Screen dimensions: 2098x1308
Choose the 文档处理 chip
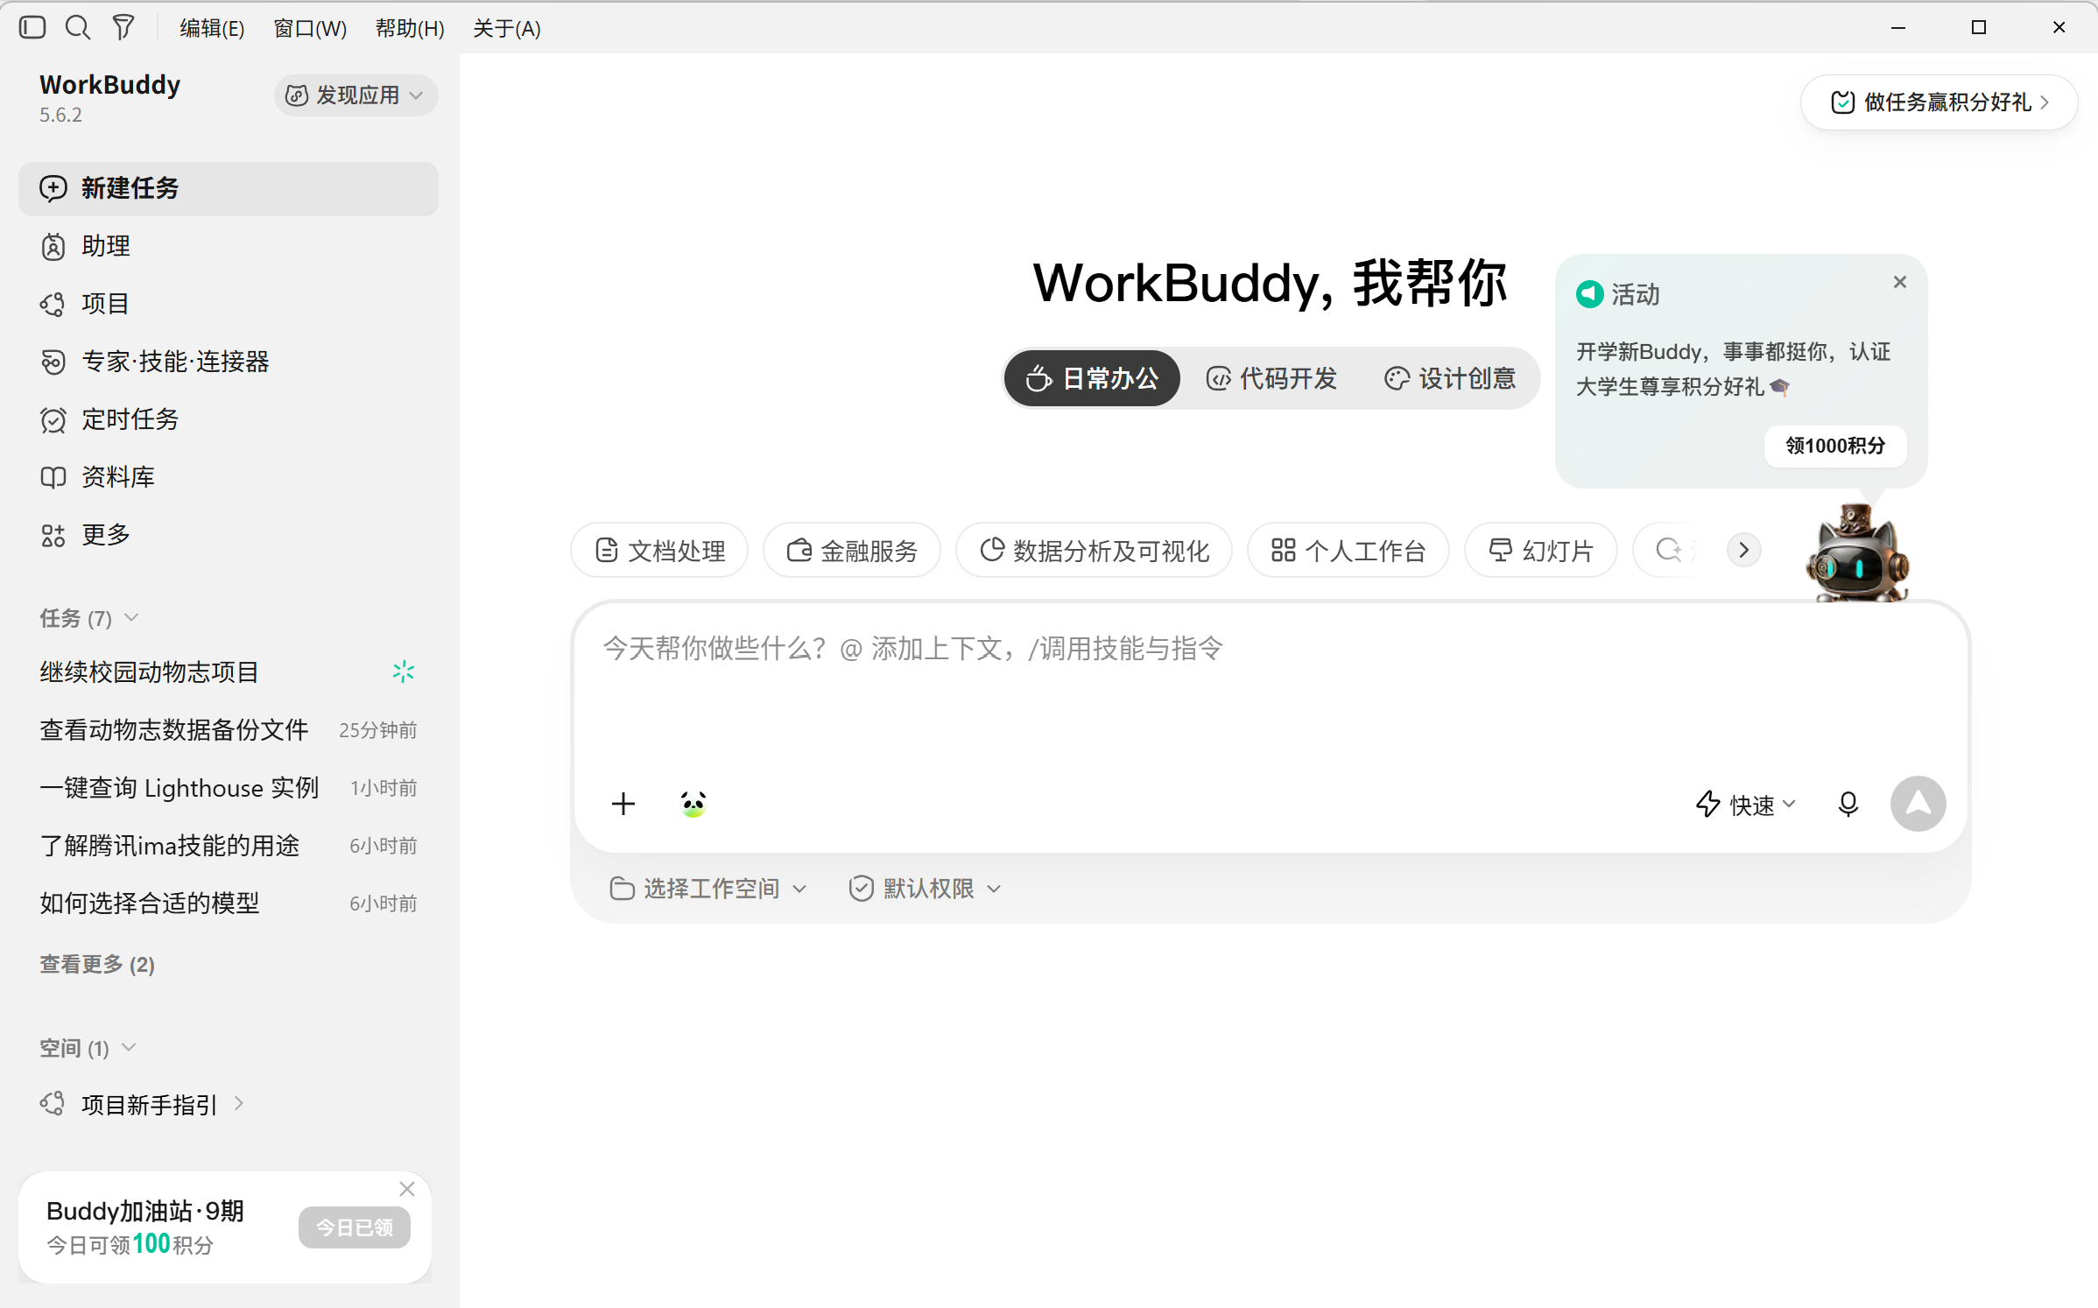[x=660, y=551]
